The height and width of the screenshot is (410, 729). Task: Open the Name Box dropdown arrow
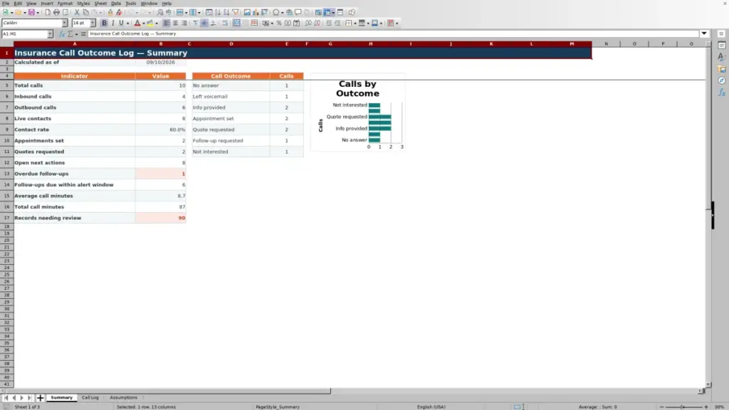tap(50, 34)
